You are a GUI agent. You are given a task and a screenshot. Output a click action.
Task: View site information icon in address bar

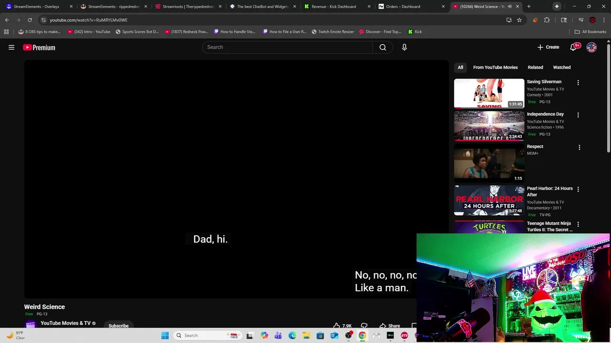click(x=43, y=20)
